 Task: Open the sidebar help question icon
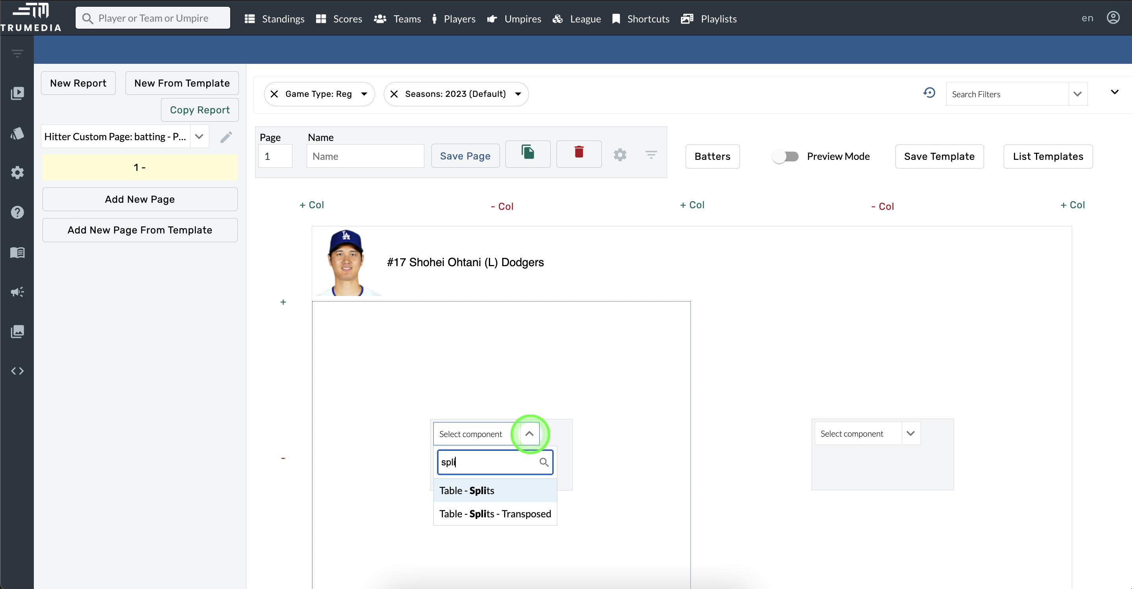17,212
